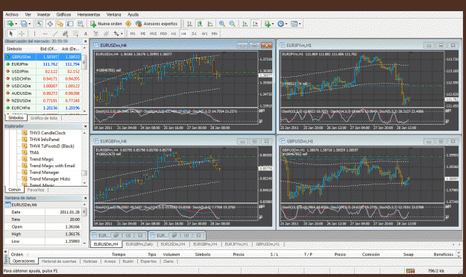Click Asesores expertos button

coord(157,24)
